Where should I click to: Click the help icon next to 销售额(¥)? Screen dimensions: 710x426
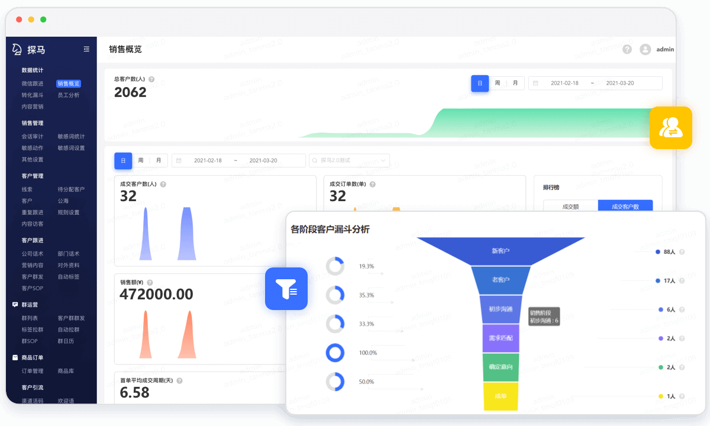150,282
